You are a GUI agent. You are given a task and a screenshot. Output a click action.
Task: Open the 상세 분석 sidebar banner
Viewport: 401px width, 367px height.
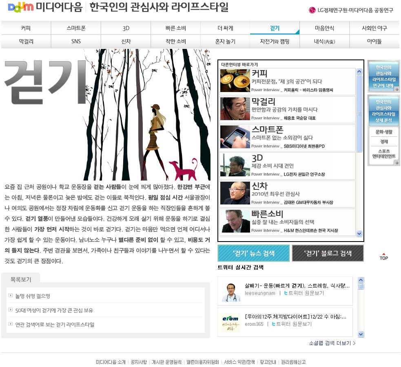tap(383, 111)
